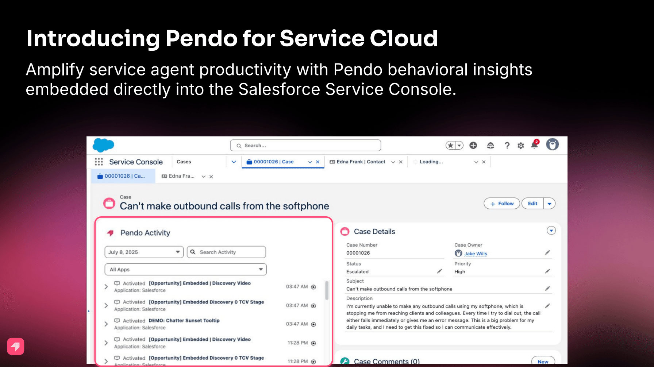Click the global create plus icon
Image resolution: width=654 pixels, height=367 pixels.
coord(473,146)
